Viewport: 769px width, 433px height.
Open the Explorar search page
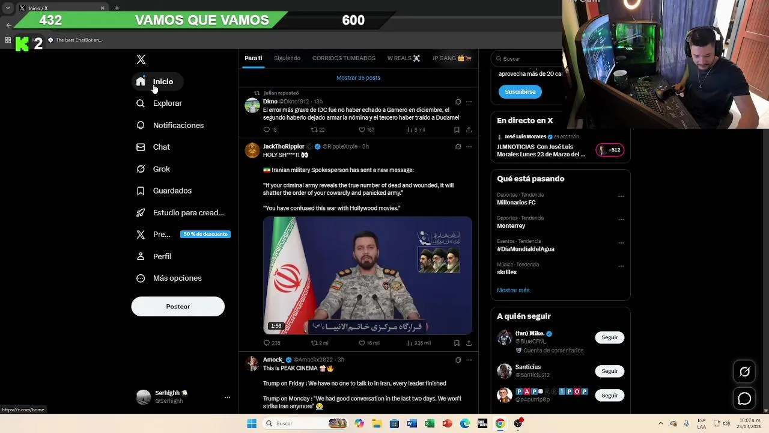pos(159,103)
